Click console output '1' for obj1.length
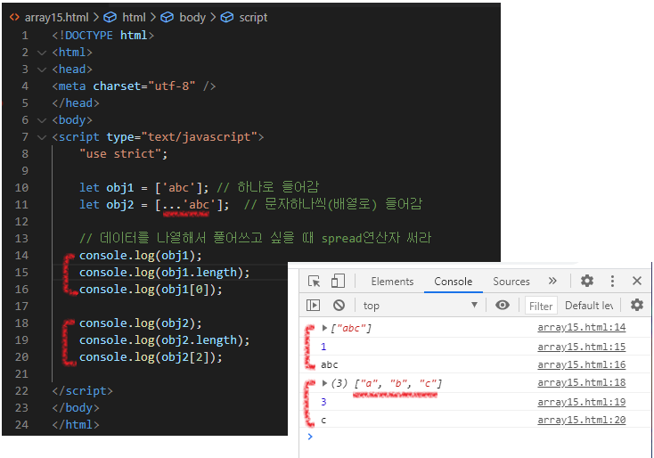The height and width of the screenshot is (458, 654). pos(323,347)
